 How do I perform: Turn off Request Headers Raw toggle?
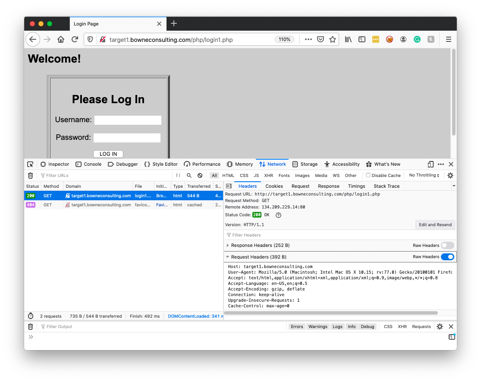click(x=447, y=257)
